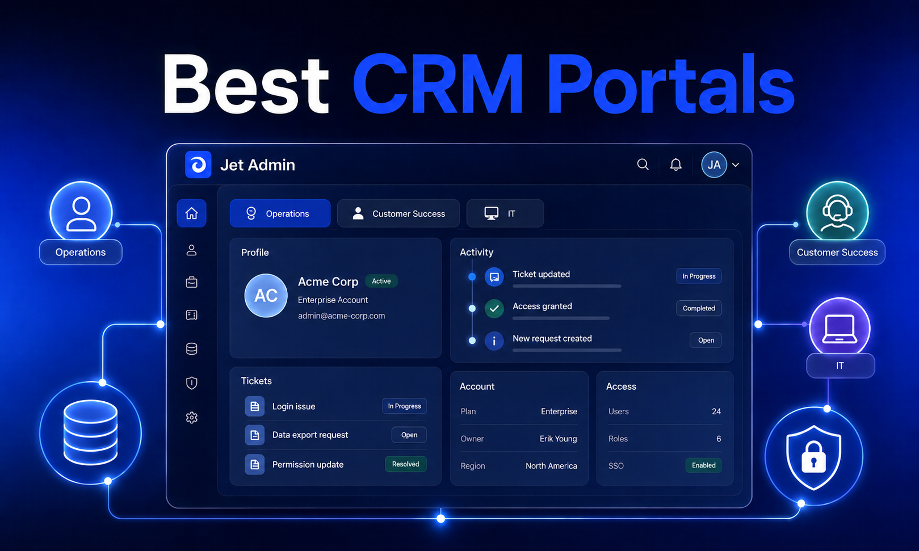
Task: Open search with the magnifier icon
Action: click(643, 165)
